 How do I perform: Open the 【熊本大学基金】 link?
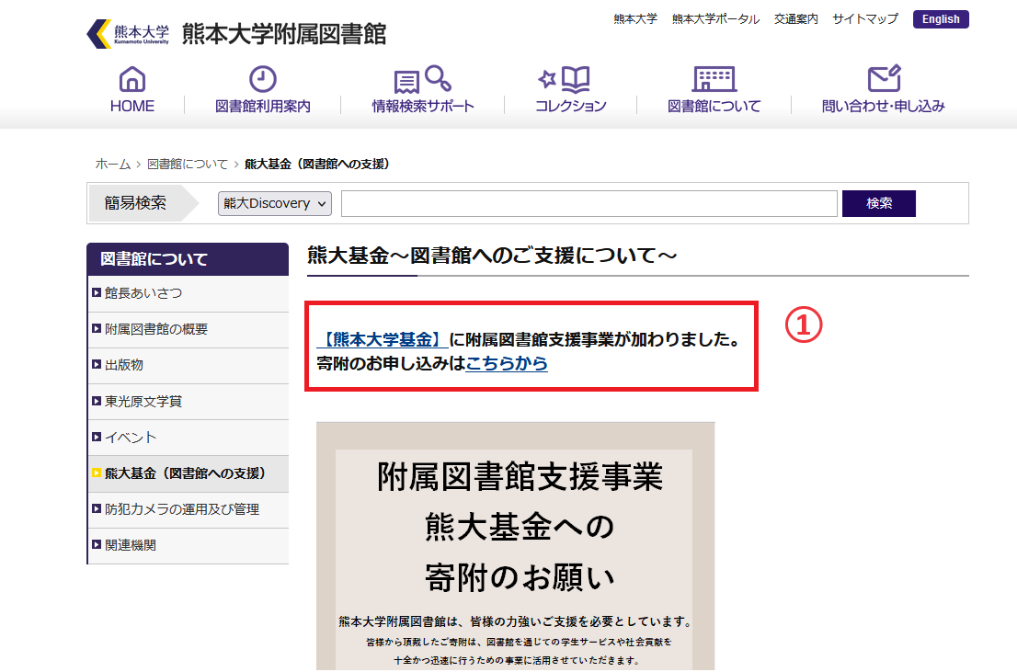point(382,339)
